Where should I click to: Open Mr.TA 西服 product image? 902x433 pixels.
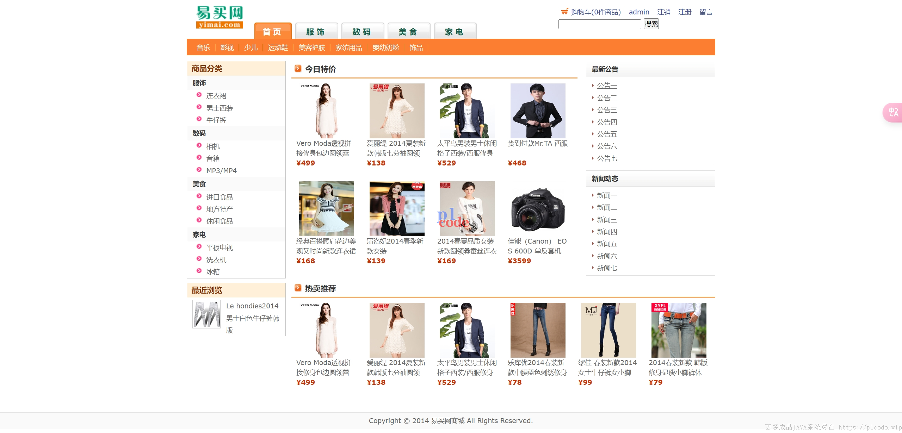[538, 111]
